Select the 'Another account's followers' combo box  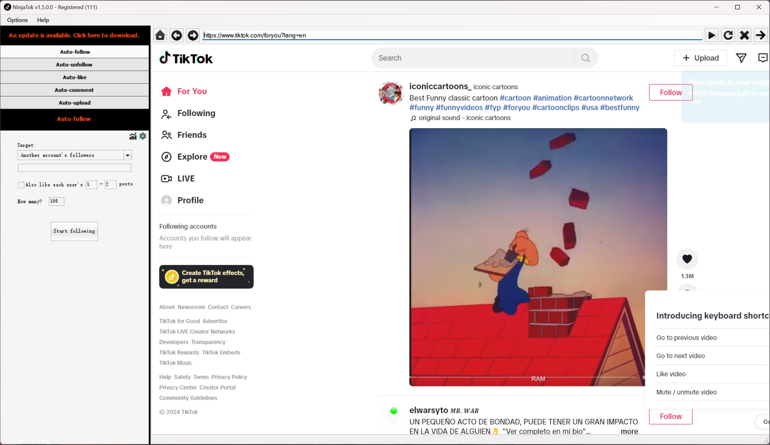(74, 155)
